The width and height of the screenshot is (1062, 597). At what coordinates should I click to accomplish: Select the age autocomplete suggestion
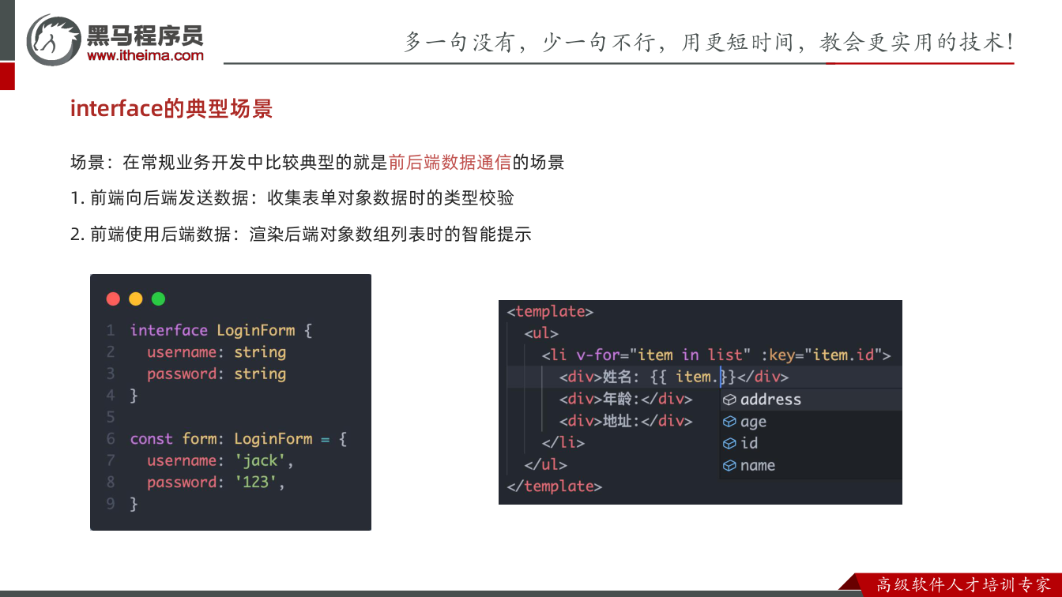(811, 422)
